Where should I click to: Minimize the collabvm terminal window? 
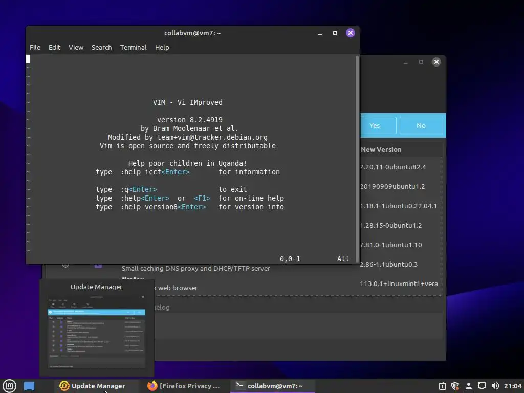point(320,33)
